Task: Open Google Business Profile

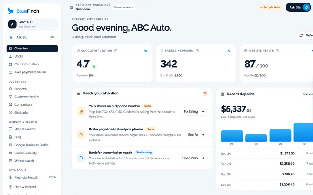Action: pos(32,145)
